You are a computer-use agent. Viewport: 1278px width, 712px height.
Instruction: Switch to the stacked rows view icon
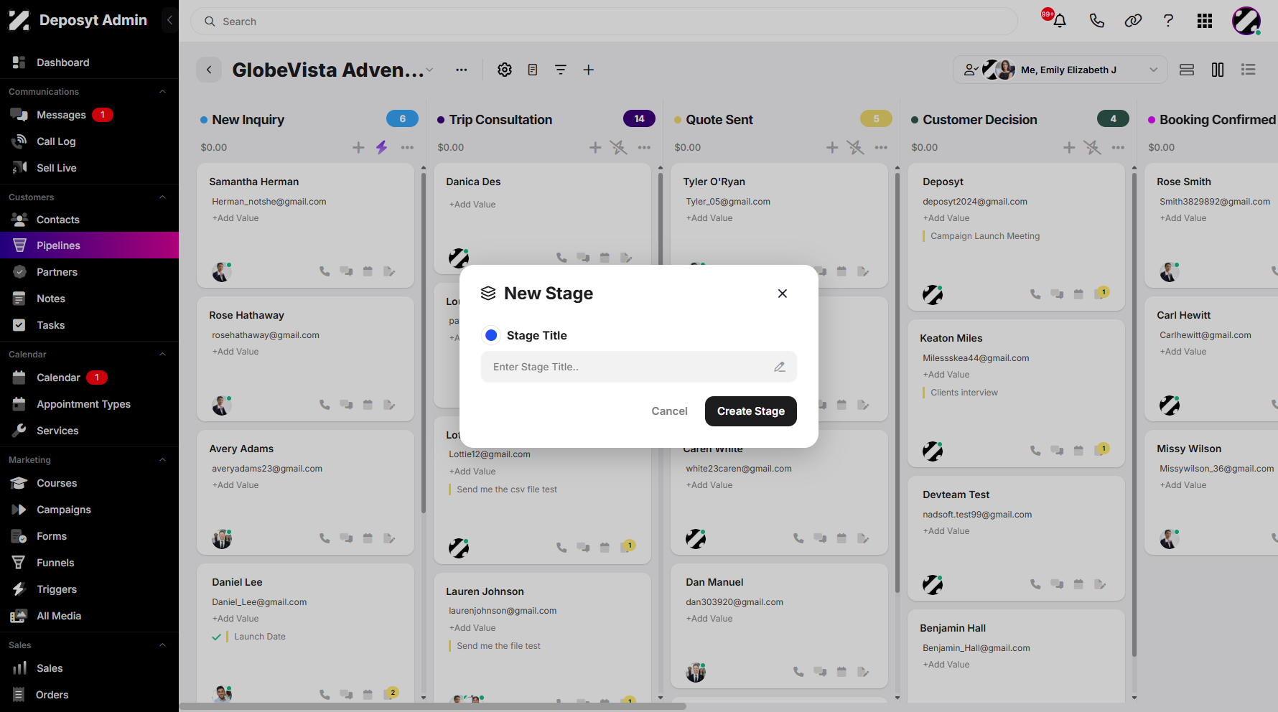[x=1187, y=70]
